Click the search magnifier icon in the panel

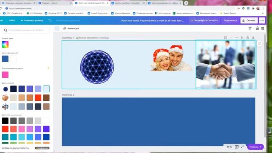click(6, 30)
